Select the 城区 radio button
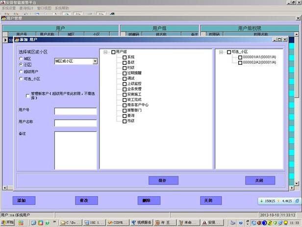Screen dimensions: 302x227 pyautogui.click(x=21, y=58)
